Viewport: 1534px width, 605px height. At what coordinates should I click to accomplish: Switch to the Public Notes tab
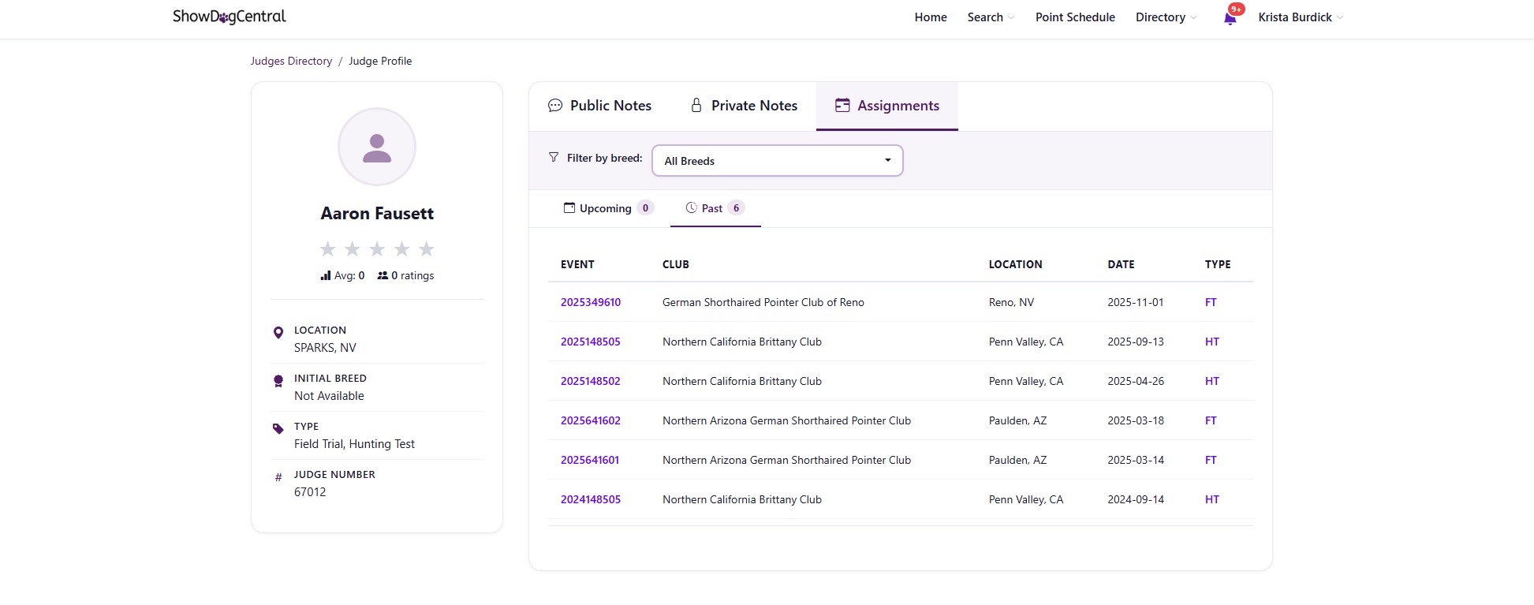pos(599,106)
